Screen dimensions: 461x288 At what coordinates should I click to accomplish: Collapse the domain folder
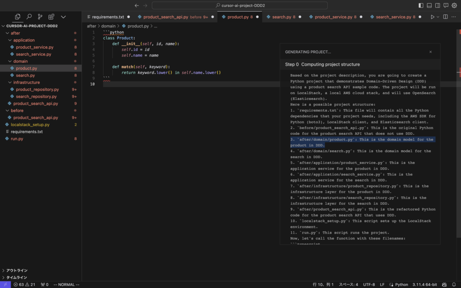[x=20, y=61]
